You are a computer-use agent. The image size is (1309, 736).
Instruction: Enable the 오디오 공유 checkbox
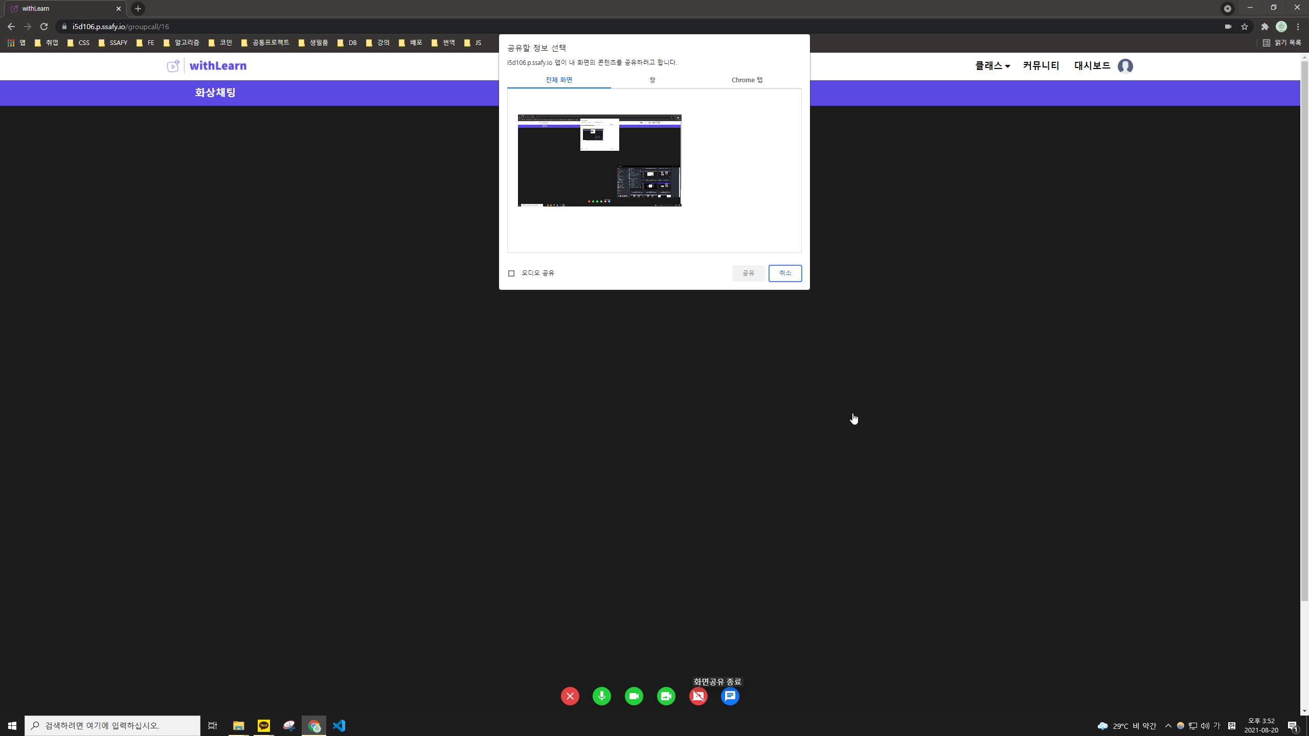[x=511, y=273]
